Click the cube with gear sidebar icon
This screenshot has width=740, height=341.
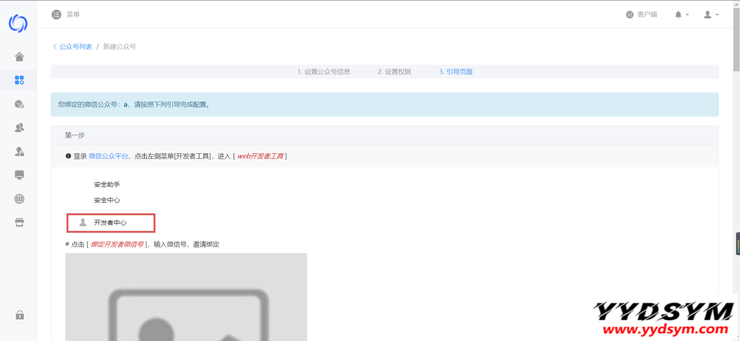coord(19,104)
